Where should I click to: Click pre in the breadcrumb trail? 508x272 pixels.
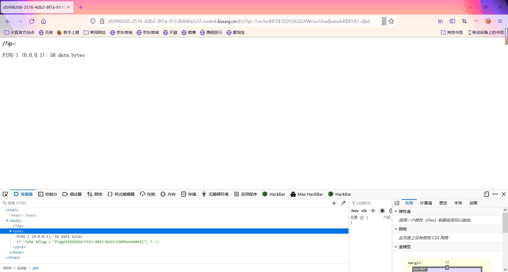coord(36,268)
